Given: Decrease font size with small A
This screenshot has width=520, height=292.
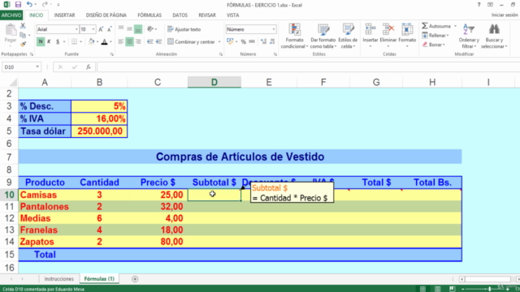Looking at the screenshot, I should pyautogui.click(x=110, y=29).
